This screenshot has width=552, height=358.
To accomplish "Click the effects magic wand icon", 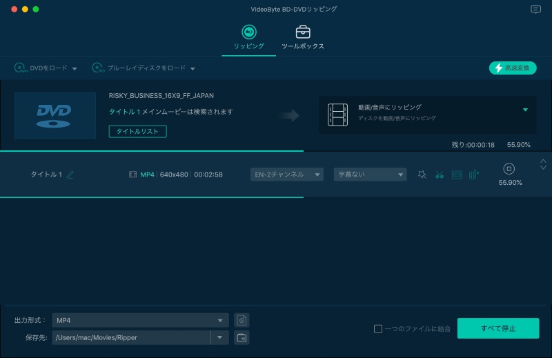I will pos(422,175).
